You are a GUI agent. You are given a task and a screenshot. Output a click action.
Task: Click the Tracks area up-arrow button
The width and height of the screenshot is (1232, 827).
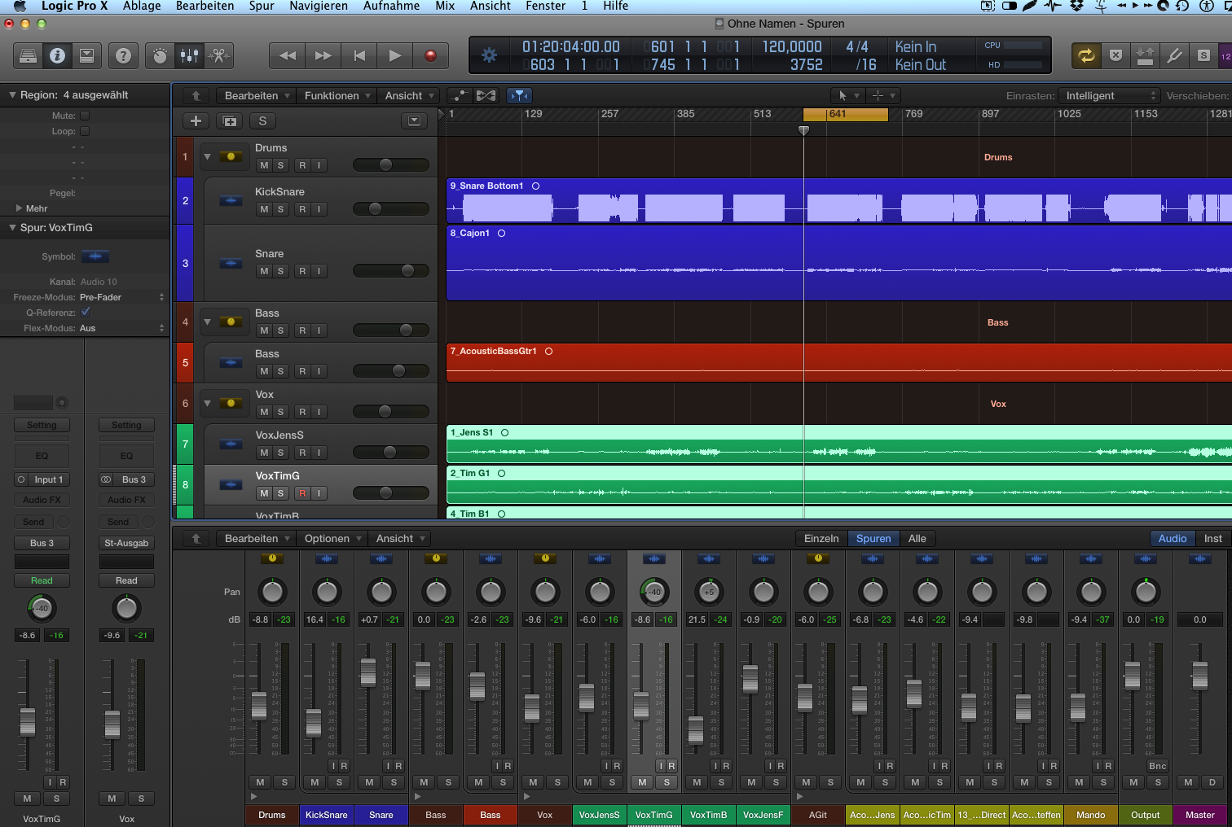196,95
